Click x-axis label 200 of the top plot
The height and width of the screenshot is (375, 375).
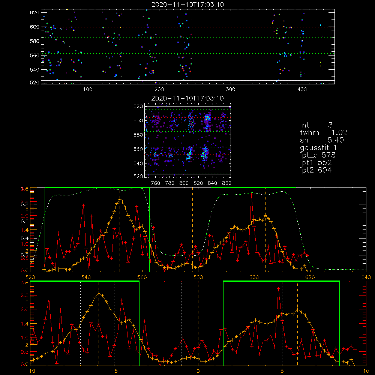tap(159, 90)
